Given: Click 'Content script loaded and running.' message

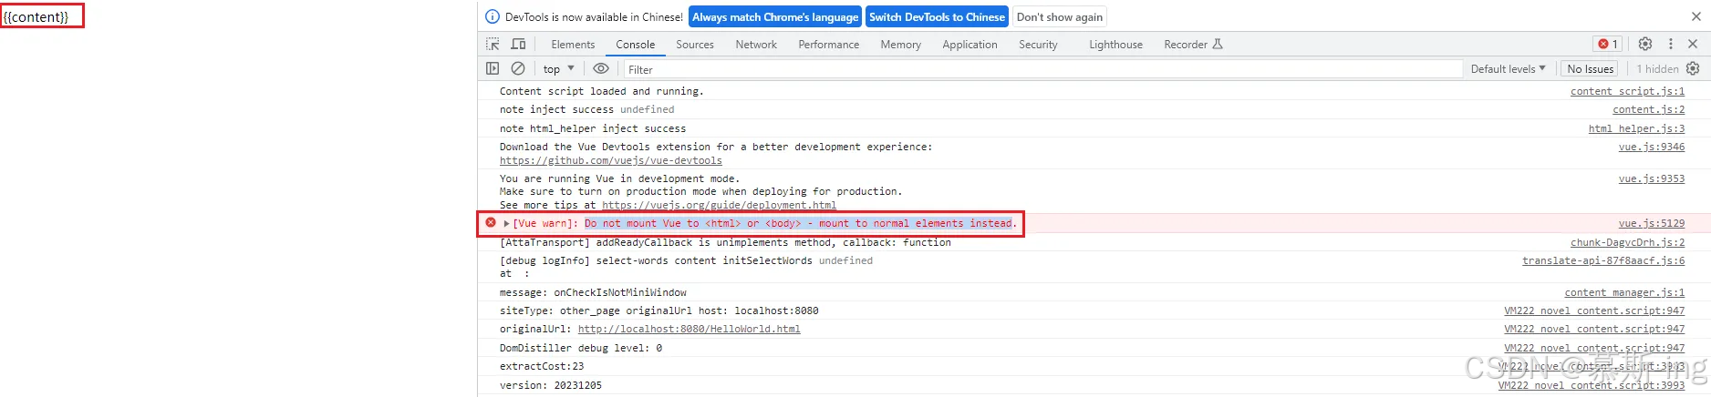Looking at the screenshot, I should point(602,91).
